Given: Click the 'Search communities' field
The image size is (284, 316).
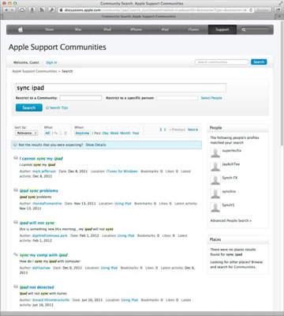Looking at the screenshot, I should tap(222, 62).
